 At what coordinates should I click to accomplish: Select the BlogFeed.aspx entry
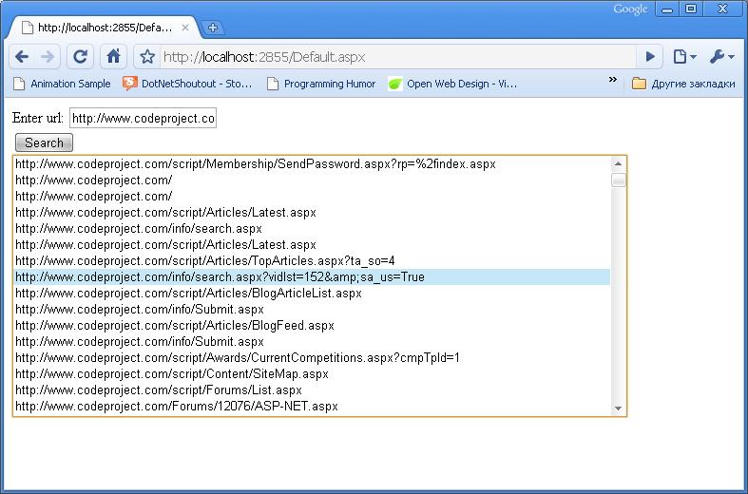tap(312, 326)
